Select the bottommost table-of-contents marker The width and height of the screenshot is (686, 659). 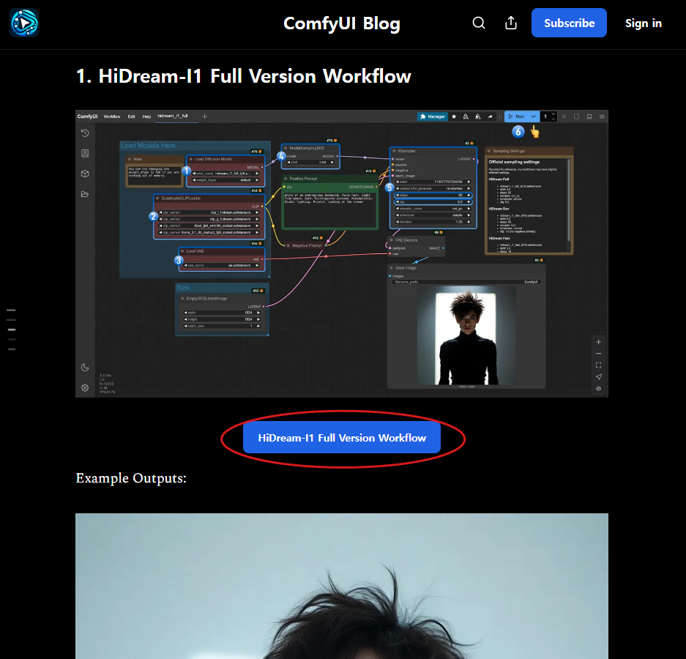[12, 349]
